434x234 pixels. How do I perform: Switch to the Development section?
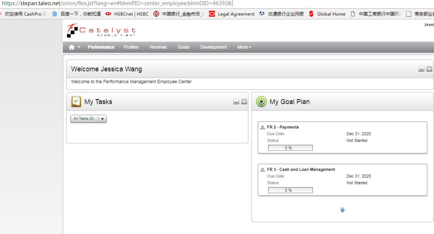click(214, 47)
